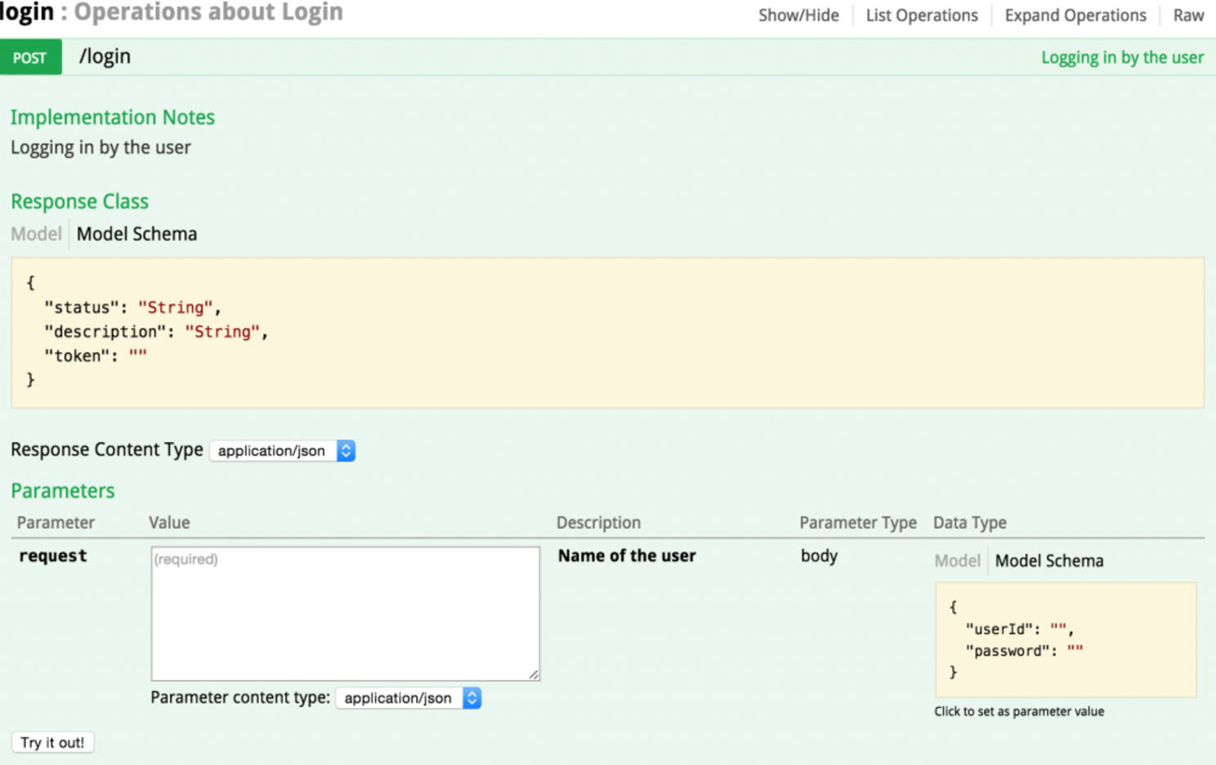The image size is (1216, 765).
Task: Click blue arrow on Parameter content type
Action: coord(472,698)
